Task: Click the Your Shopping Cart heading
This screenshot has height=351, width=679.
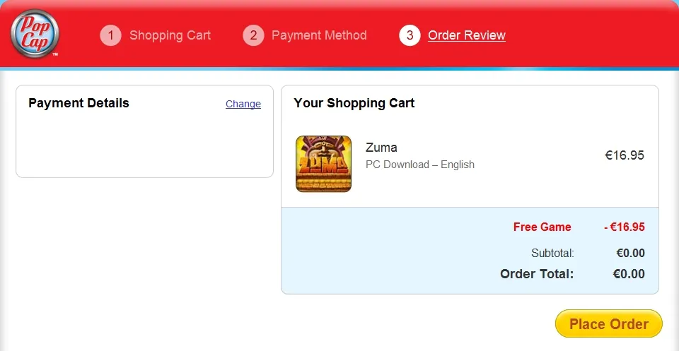Action: (x=354, y=103)
